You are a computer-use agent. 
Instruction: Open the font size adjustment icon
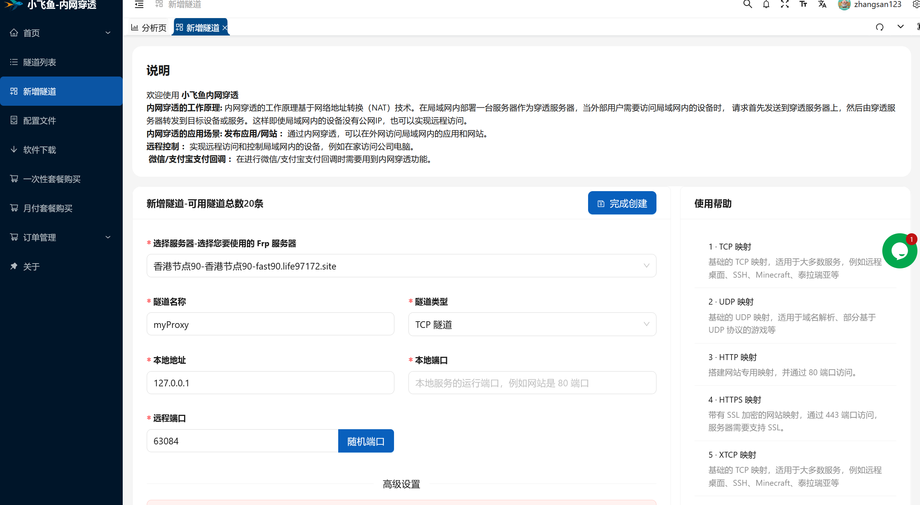click(x=803, y=4)
